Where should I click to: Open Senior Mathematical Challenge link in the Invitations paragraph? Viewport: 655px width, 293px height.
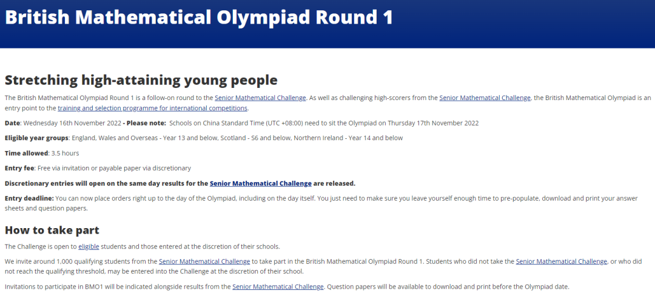point(278,287)
